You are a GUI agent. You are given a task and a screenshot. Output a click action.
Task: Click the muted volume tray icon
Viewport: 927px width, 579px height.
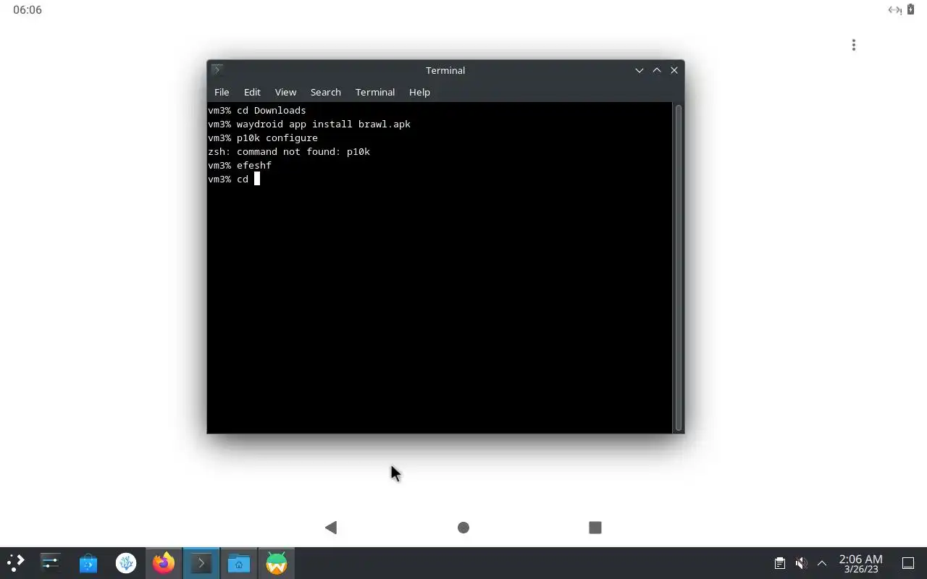(x=801, y=563)
